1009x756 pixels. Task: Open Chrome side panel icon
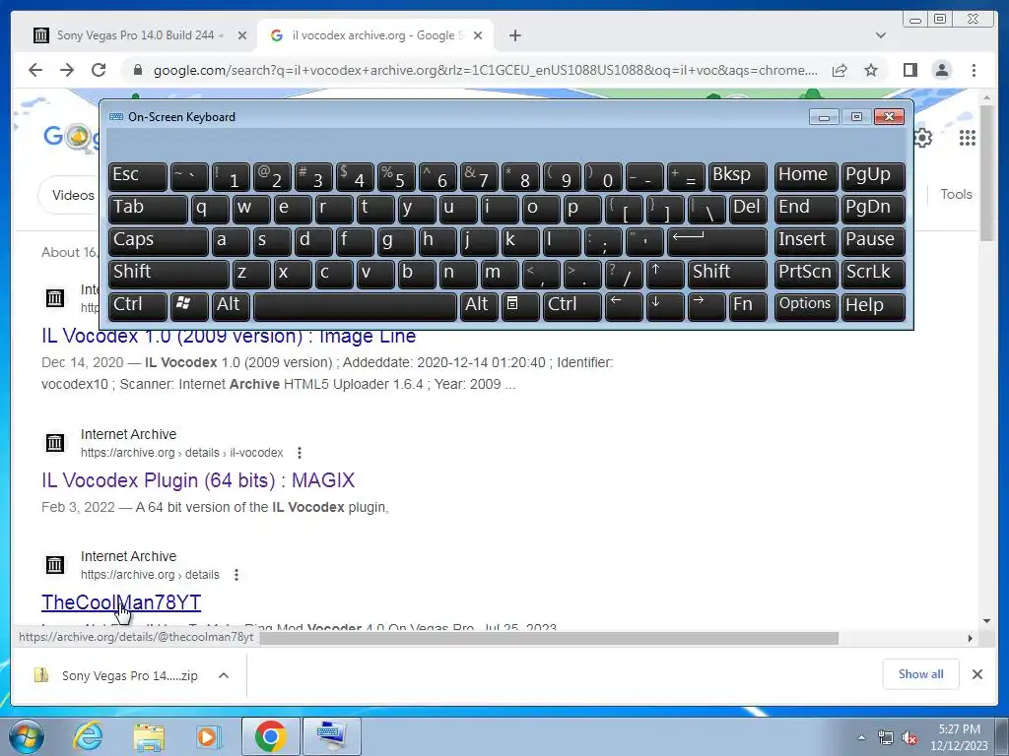pos(909,70)
